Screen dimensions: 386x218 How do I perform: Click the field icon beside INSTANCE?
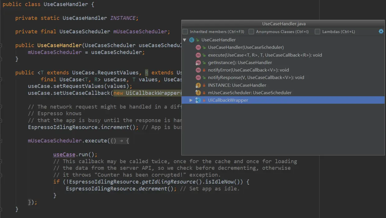click(198, 85)
